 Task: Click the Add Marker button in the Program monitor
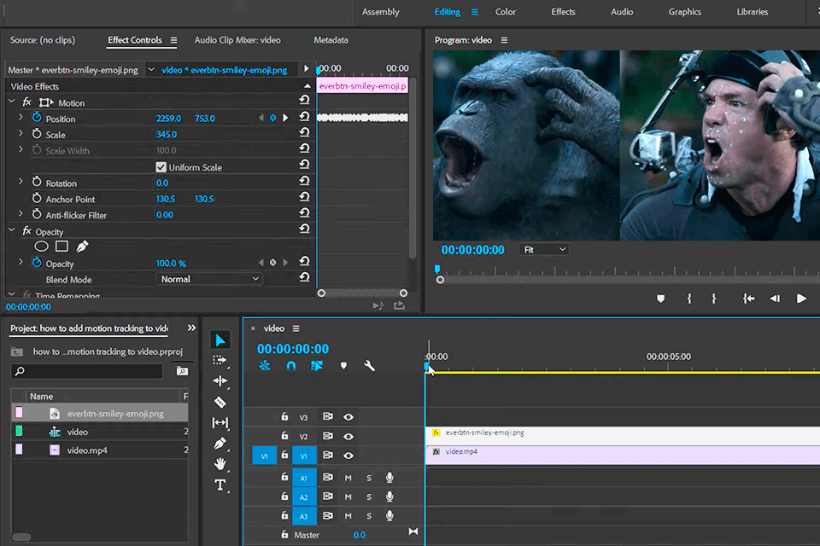click(x=659, y=298)
